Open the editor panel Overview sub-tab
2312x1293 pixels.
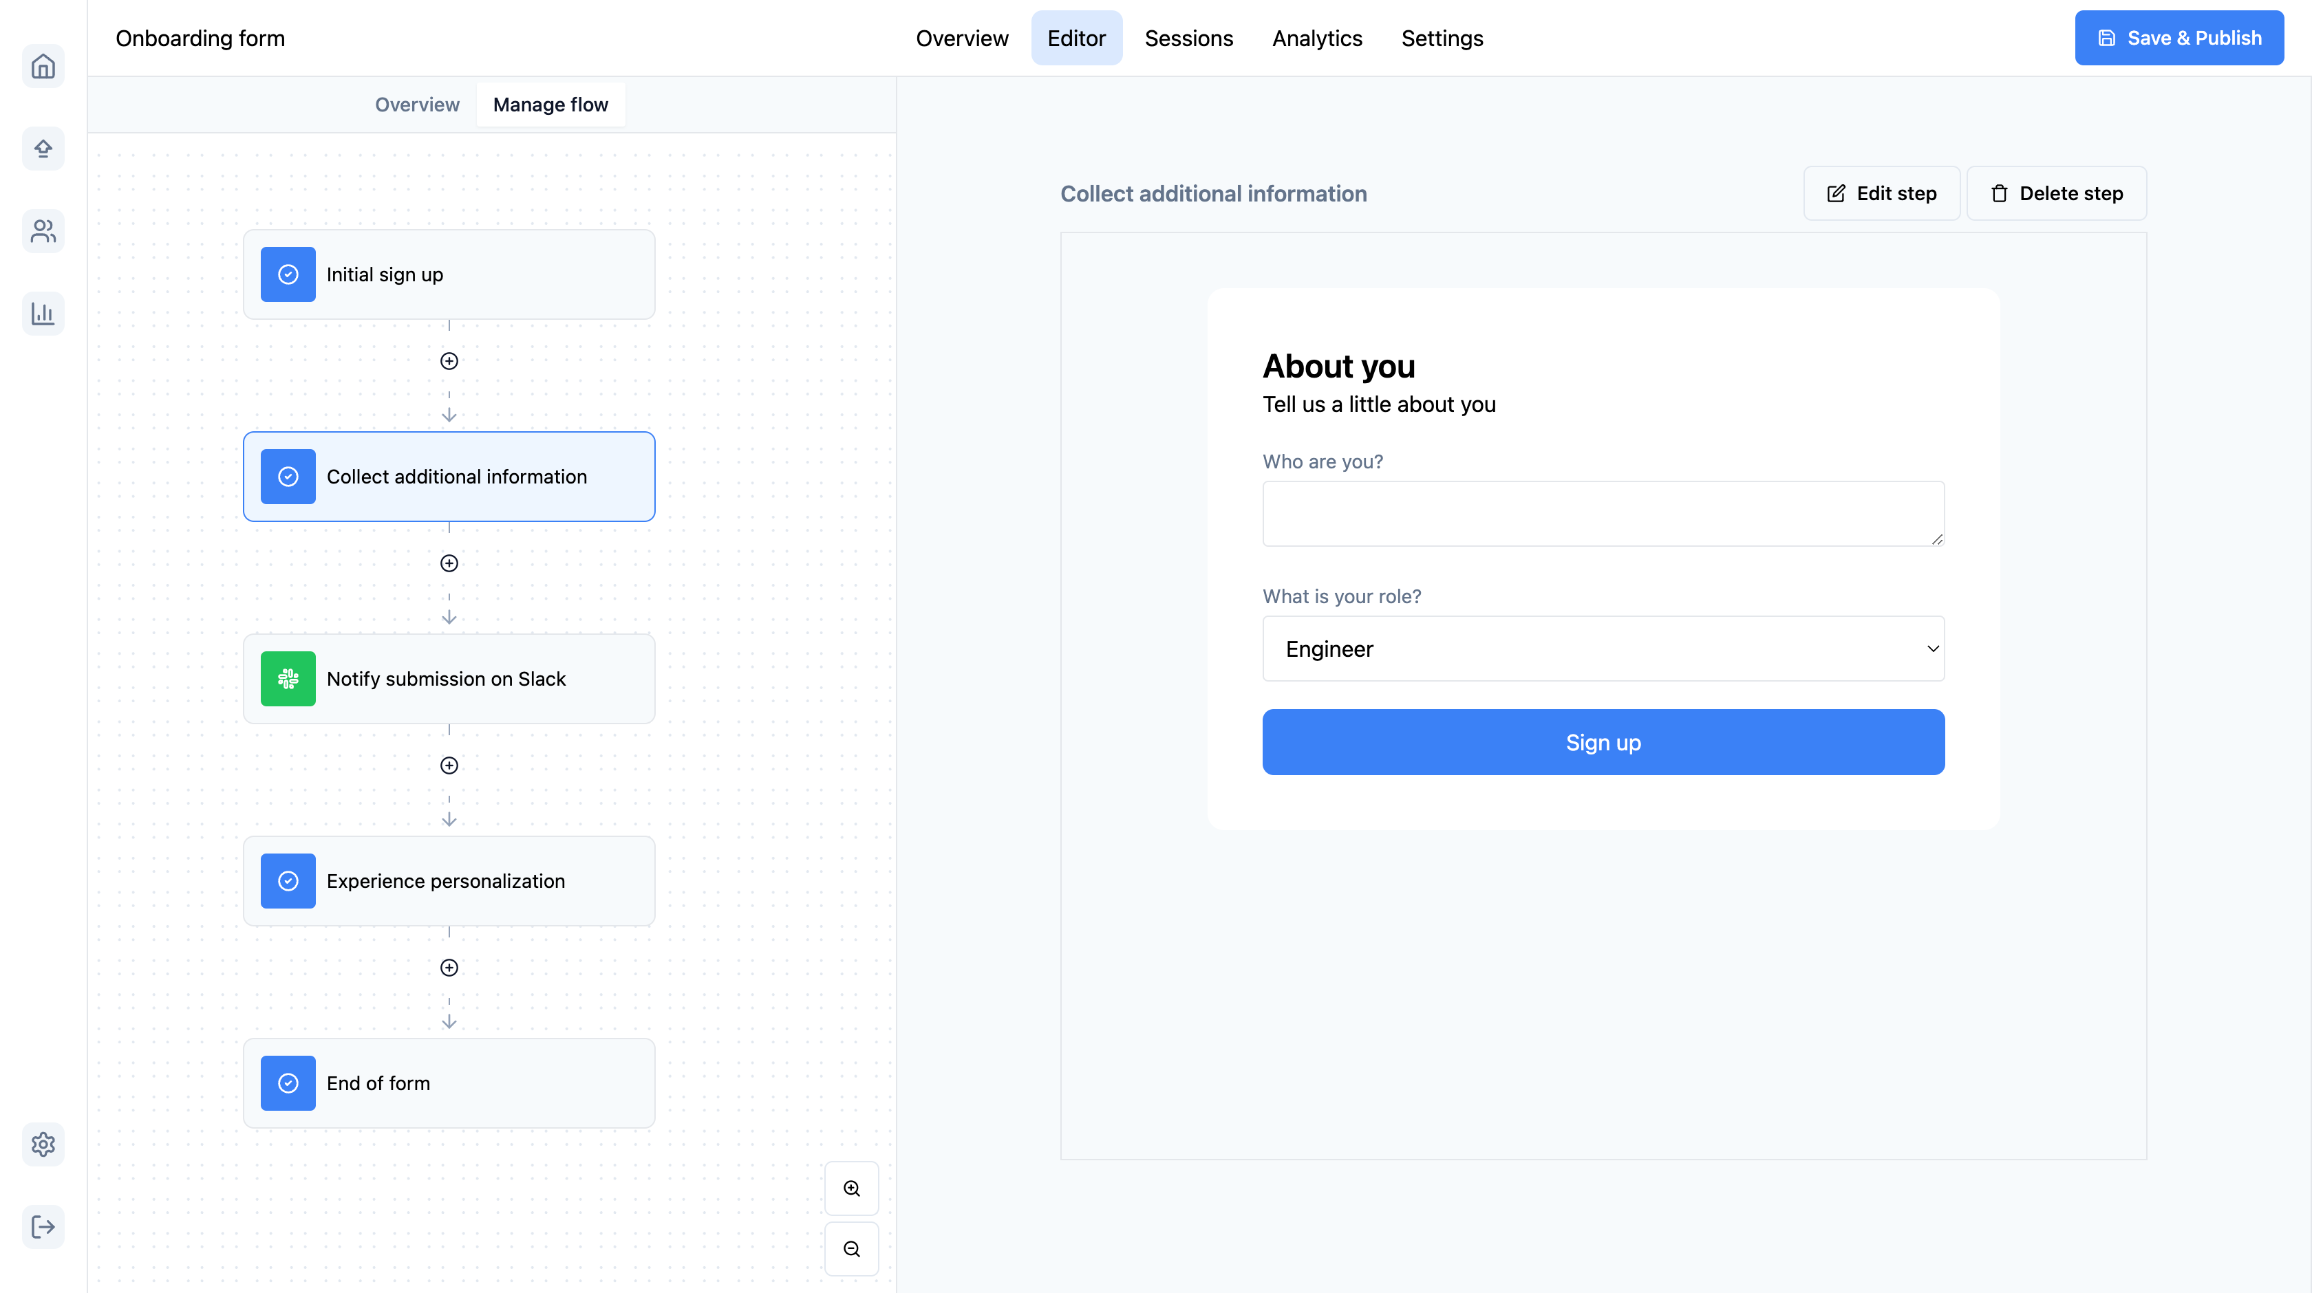(x=418, y=105)
